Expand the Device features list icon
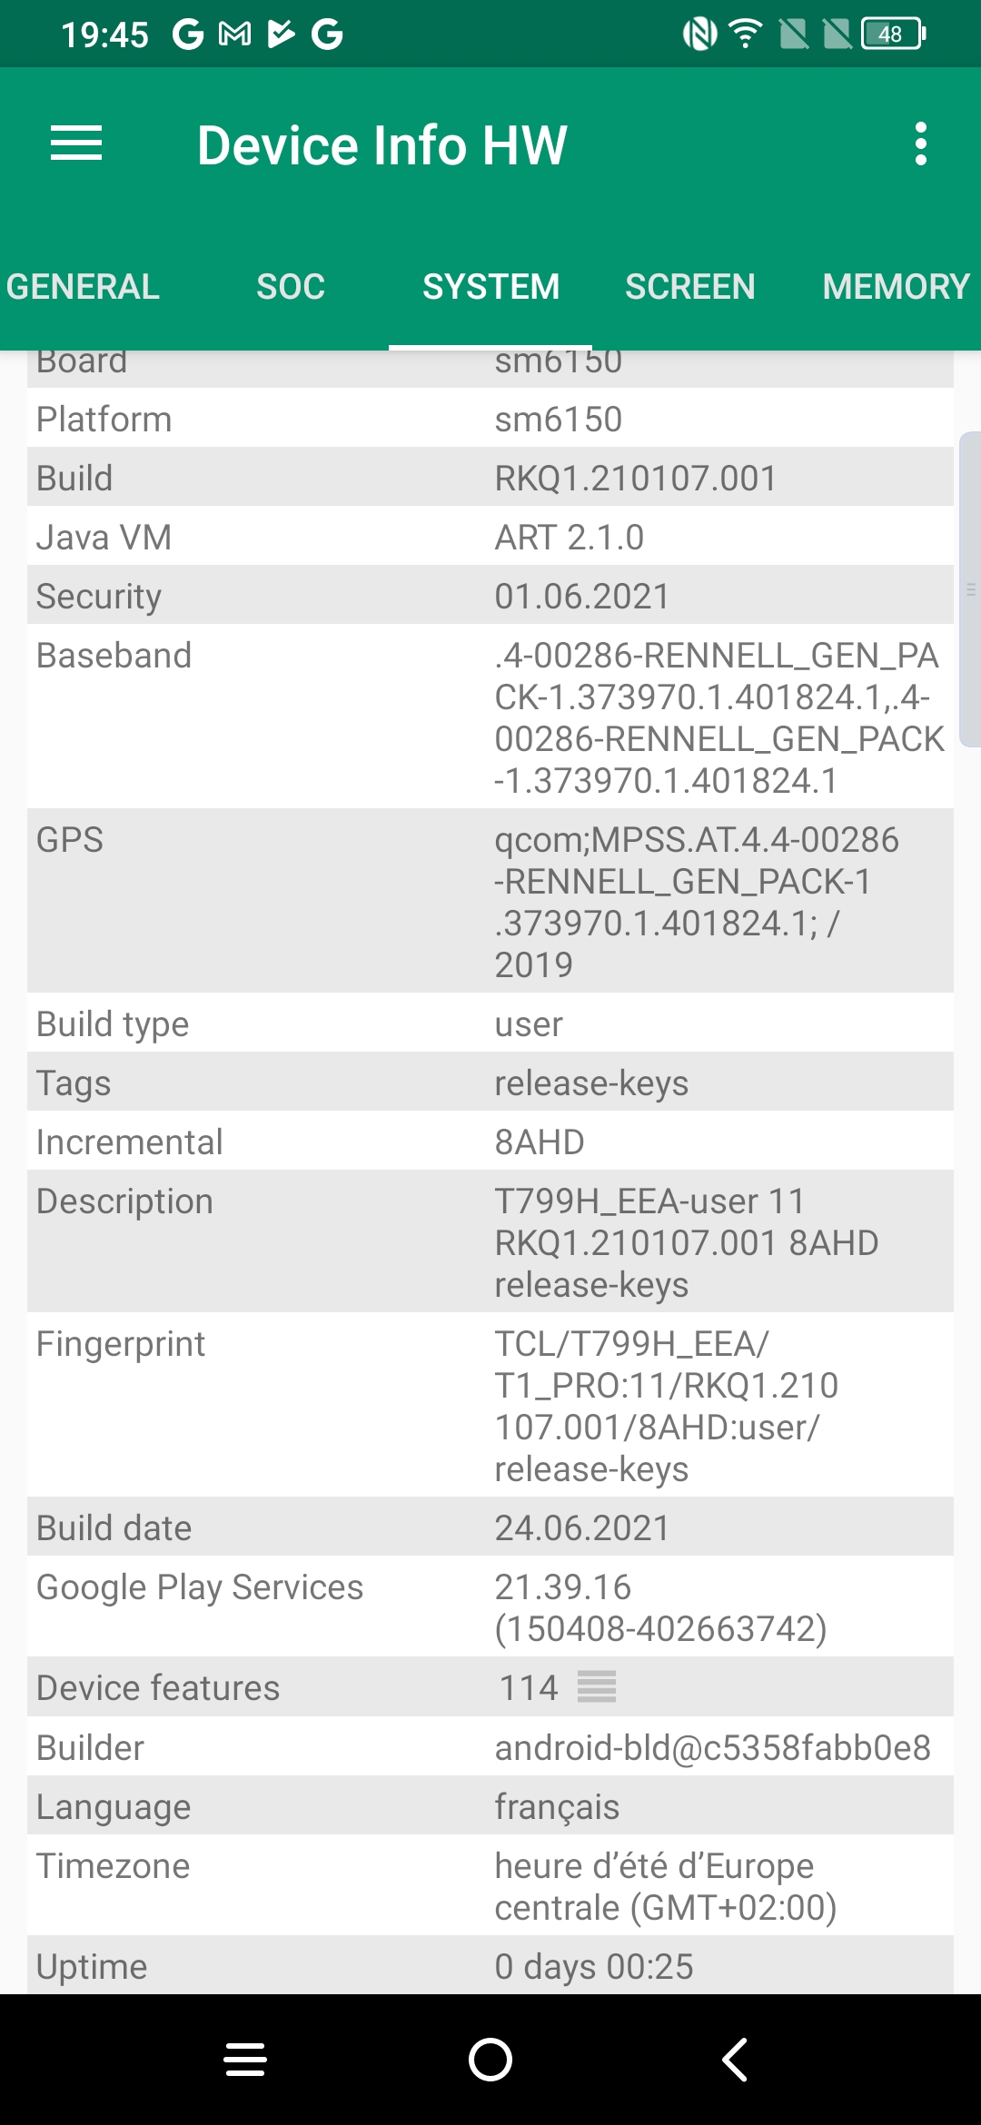This screenshot has width=981, height=2125. tap(597, 1687)
